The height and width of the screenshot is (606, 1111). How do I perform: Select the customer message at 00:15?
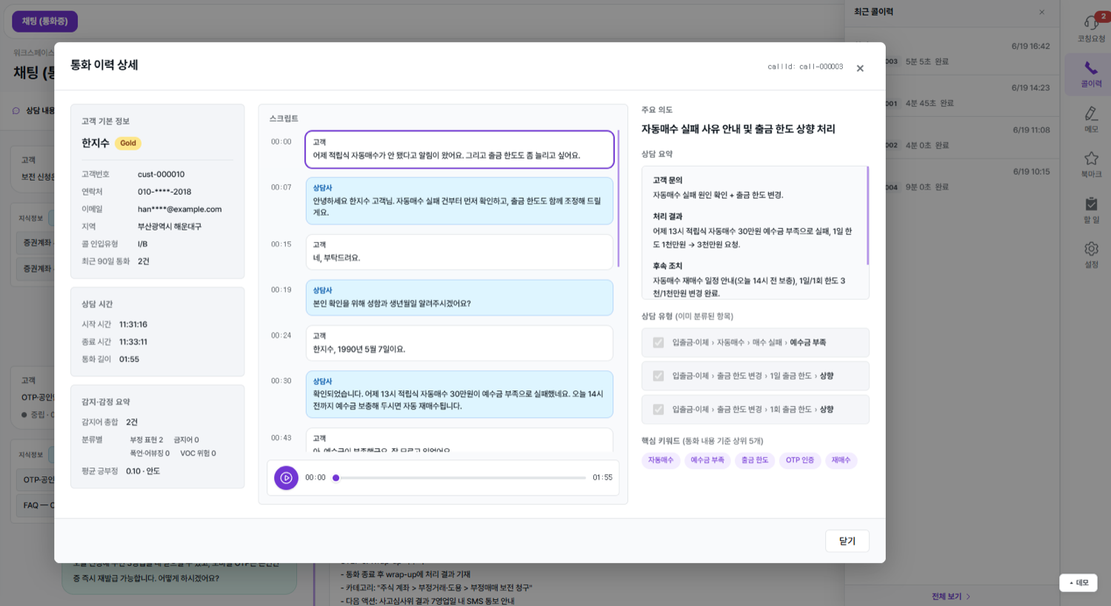point(459,252)
